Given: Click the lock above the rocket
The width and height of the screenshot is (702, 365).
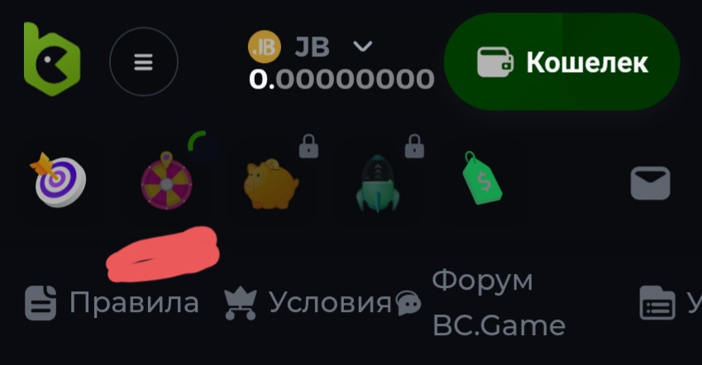Looking at the screenshot, I should point(414,146).
